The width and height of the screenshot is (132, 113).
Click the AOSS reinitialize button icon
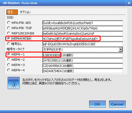tap(13, 83)
